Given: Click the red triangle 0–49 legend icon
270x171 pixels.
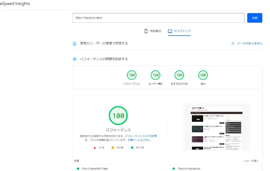Looking at the screenshot, I should coord(95,148).
